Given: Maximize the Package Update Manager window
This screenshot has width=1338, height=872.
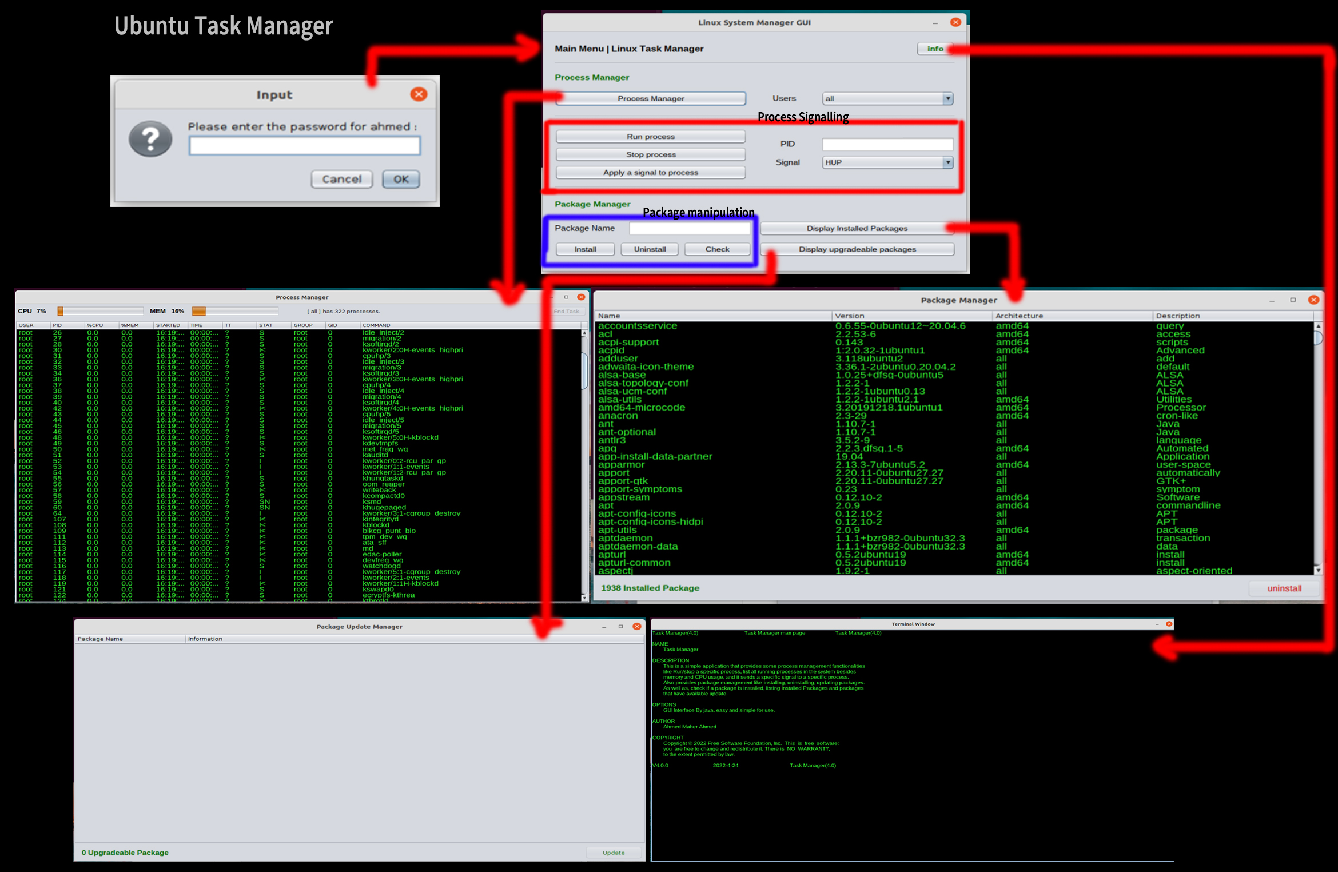Looking at the screenshot, I should click(x=620, y=627).
